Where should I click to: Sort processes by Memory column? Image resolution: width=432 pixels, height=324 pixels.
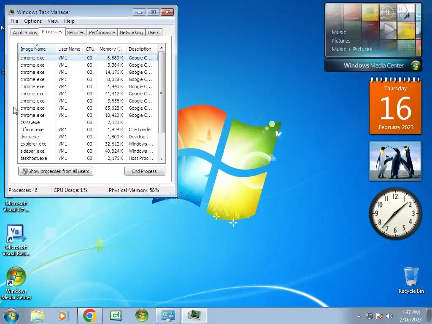(x=111, y=49)
